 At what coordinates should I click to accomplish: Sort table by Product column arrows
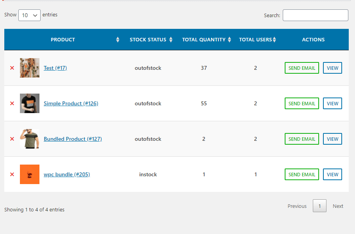tap(118, 39)
